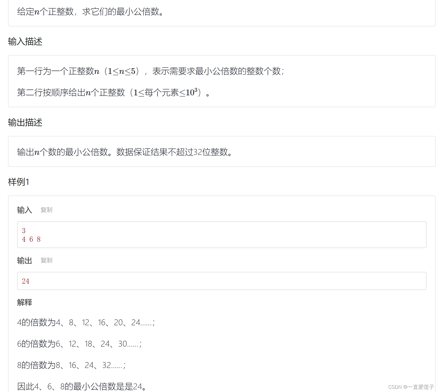Viewport: 438px width, 392px height.
Task: Click the 输出 label in sample 1
Action: (x=25, y=260)
